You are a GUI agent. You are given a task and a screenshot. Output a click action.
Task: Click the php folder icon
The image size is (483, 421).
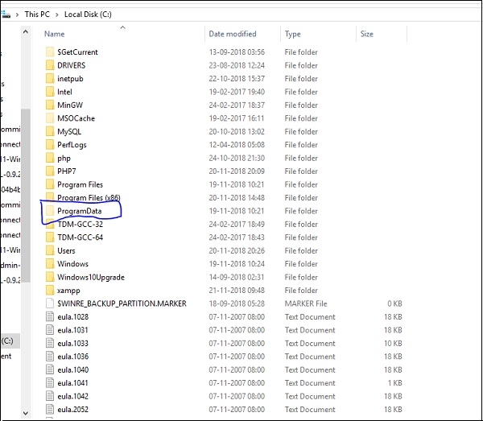pyautogui.click(x=50, y=158)
